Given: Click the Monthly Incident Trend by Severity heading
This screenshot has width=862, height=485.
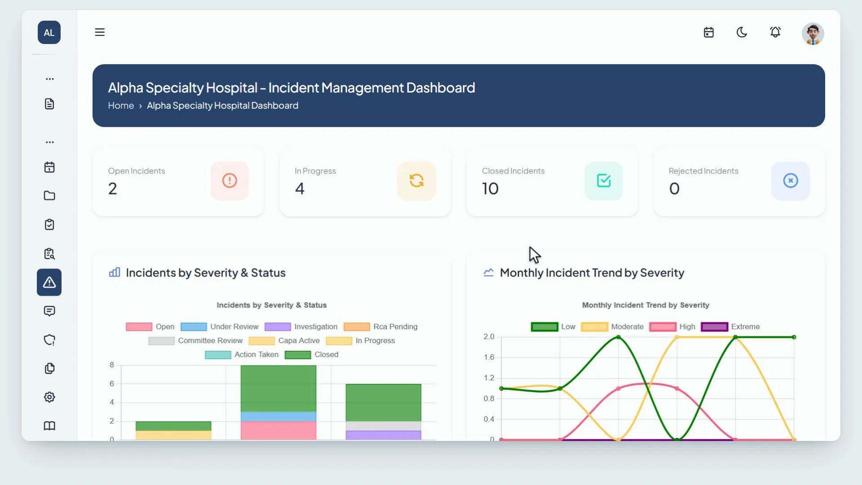Looking at the screenshot, I should point(592,273).
